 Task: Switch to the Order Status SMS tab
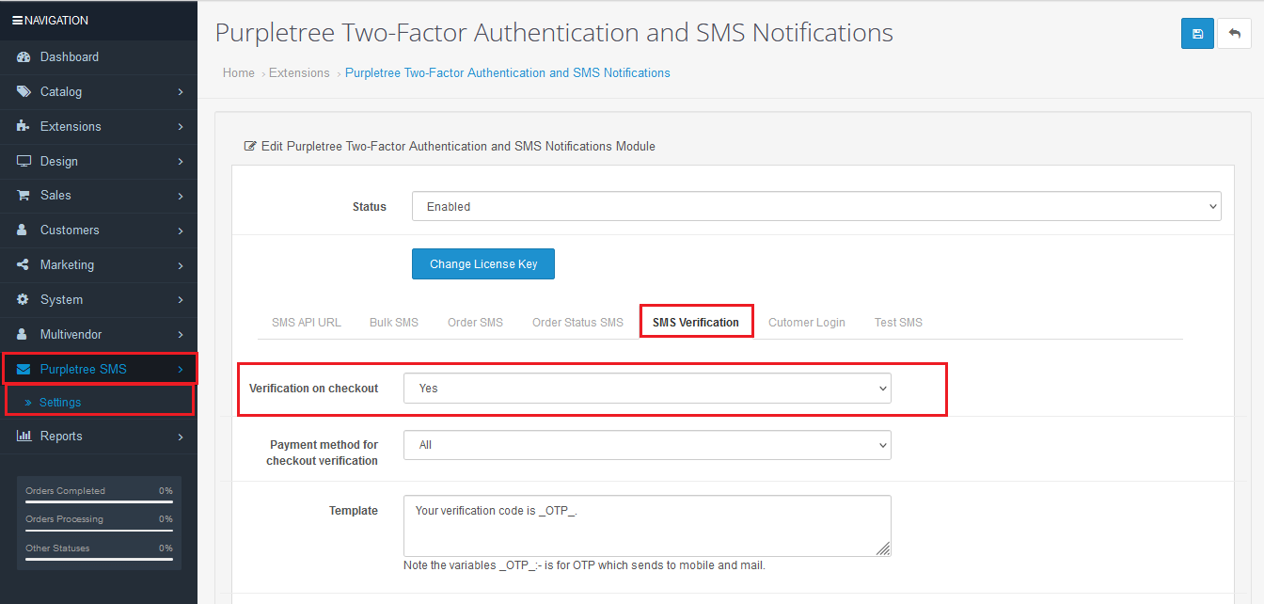coord(577,322)
